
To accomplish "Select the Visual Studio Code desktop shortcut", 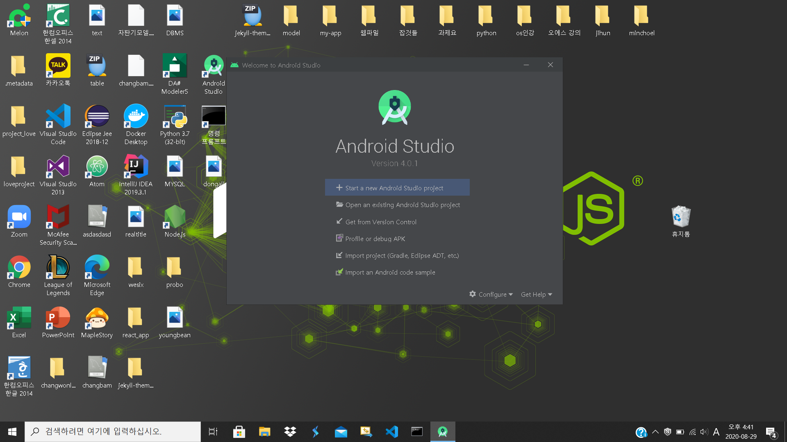I will click(58, 124).
